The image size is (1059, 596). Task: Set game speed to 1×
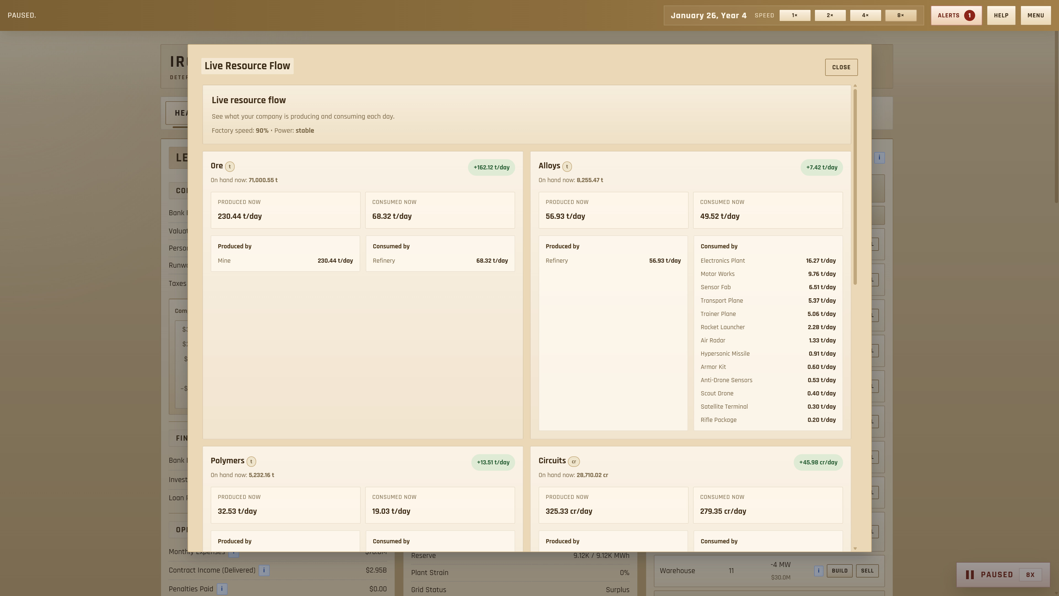coord(795,16)
